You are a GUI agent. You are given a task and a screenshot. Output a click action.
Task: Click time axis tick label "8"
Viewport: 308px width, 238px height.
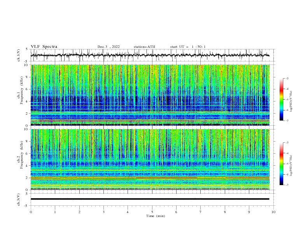tap(225, 212)
